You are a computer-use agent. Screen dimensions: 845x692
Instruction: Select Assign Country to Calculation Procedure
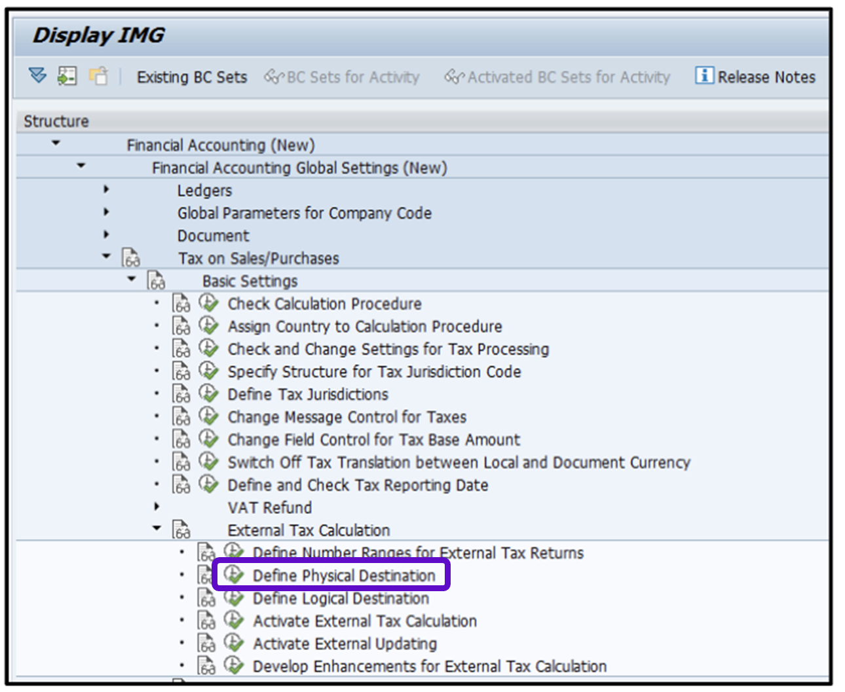[x=364, y=326]
